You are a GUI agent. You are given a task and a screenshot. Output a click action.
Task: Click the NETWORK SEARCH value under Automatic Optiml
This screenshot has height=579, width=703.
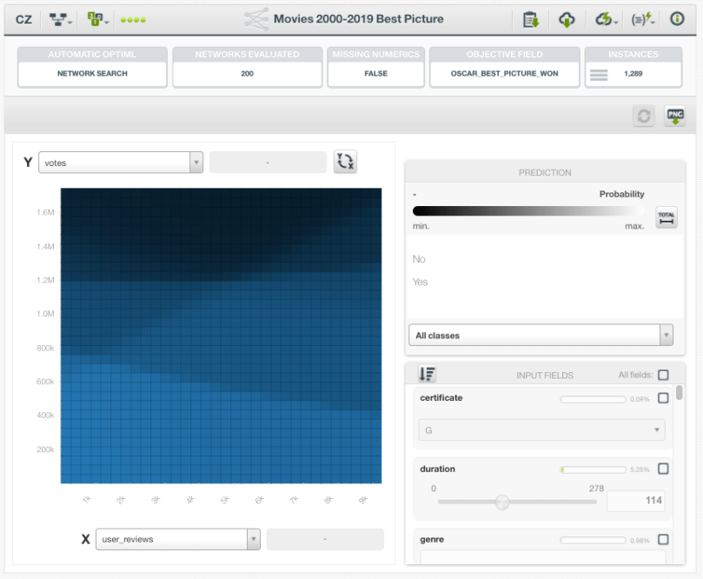91,75
